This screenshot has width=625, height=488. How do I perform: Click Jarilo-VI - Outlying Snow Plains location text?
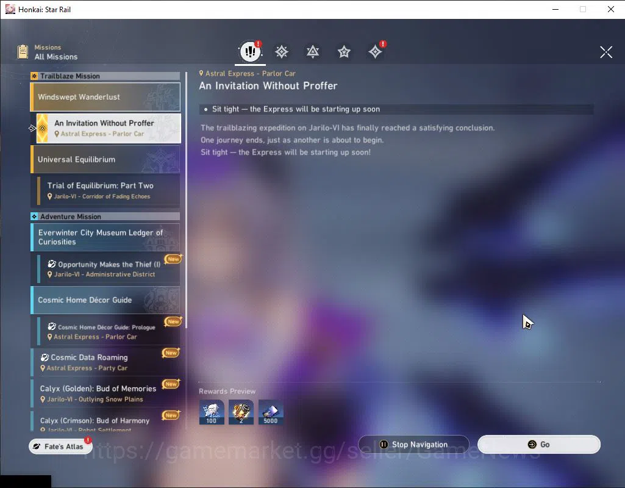pyautogui.click(x=95, y=399)
